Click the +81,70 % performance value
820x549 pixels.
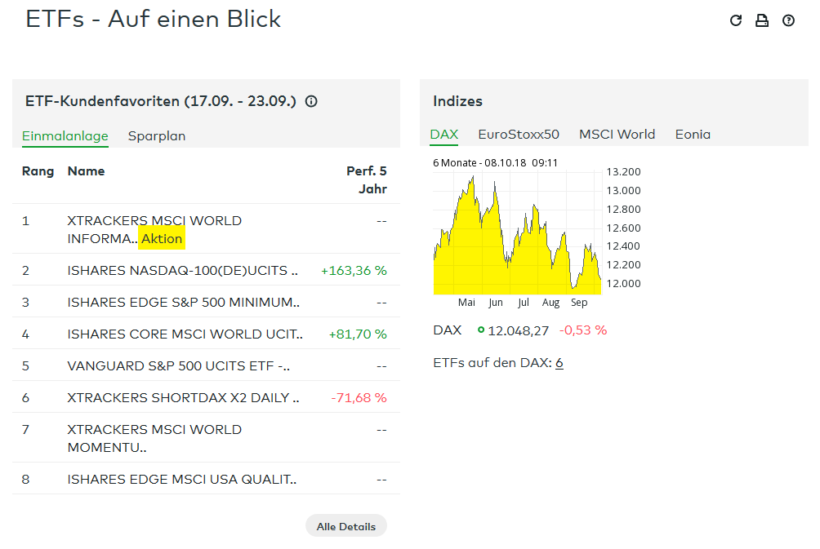(358, 334)
